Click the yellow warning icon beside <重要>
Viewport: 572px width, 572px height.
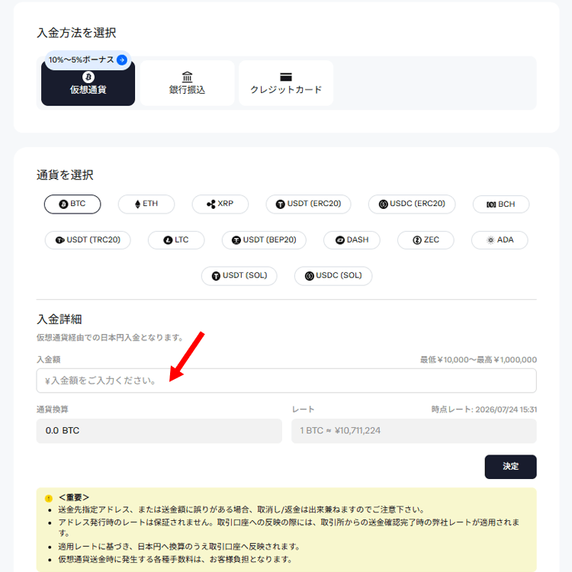49,498
